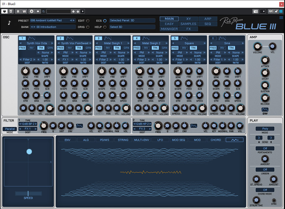This screenshot has width=285, height=209.
Task: Click the XY pad SPEED slider
Action: (28, 193)
